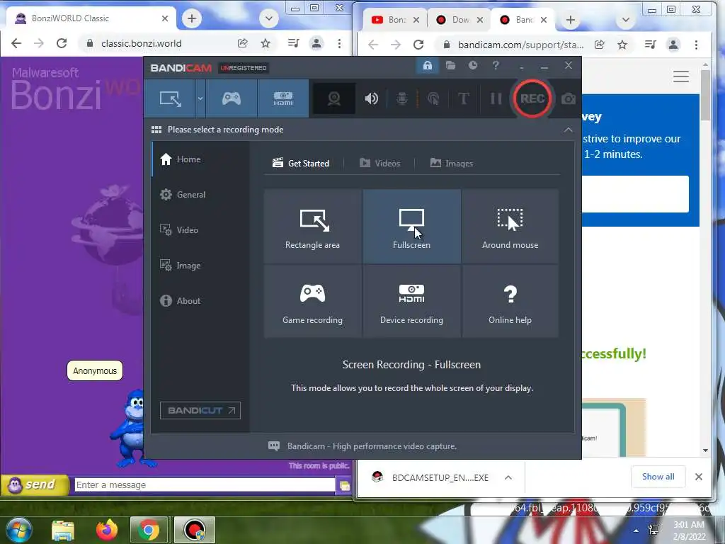Choose Fullscreen recording tile

(411, 227)
